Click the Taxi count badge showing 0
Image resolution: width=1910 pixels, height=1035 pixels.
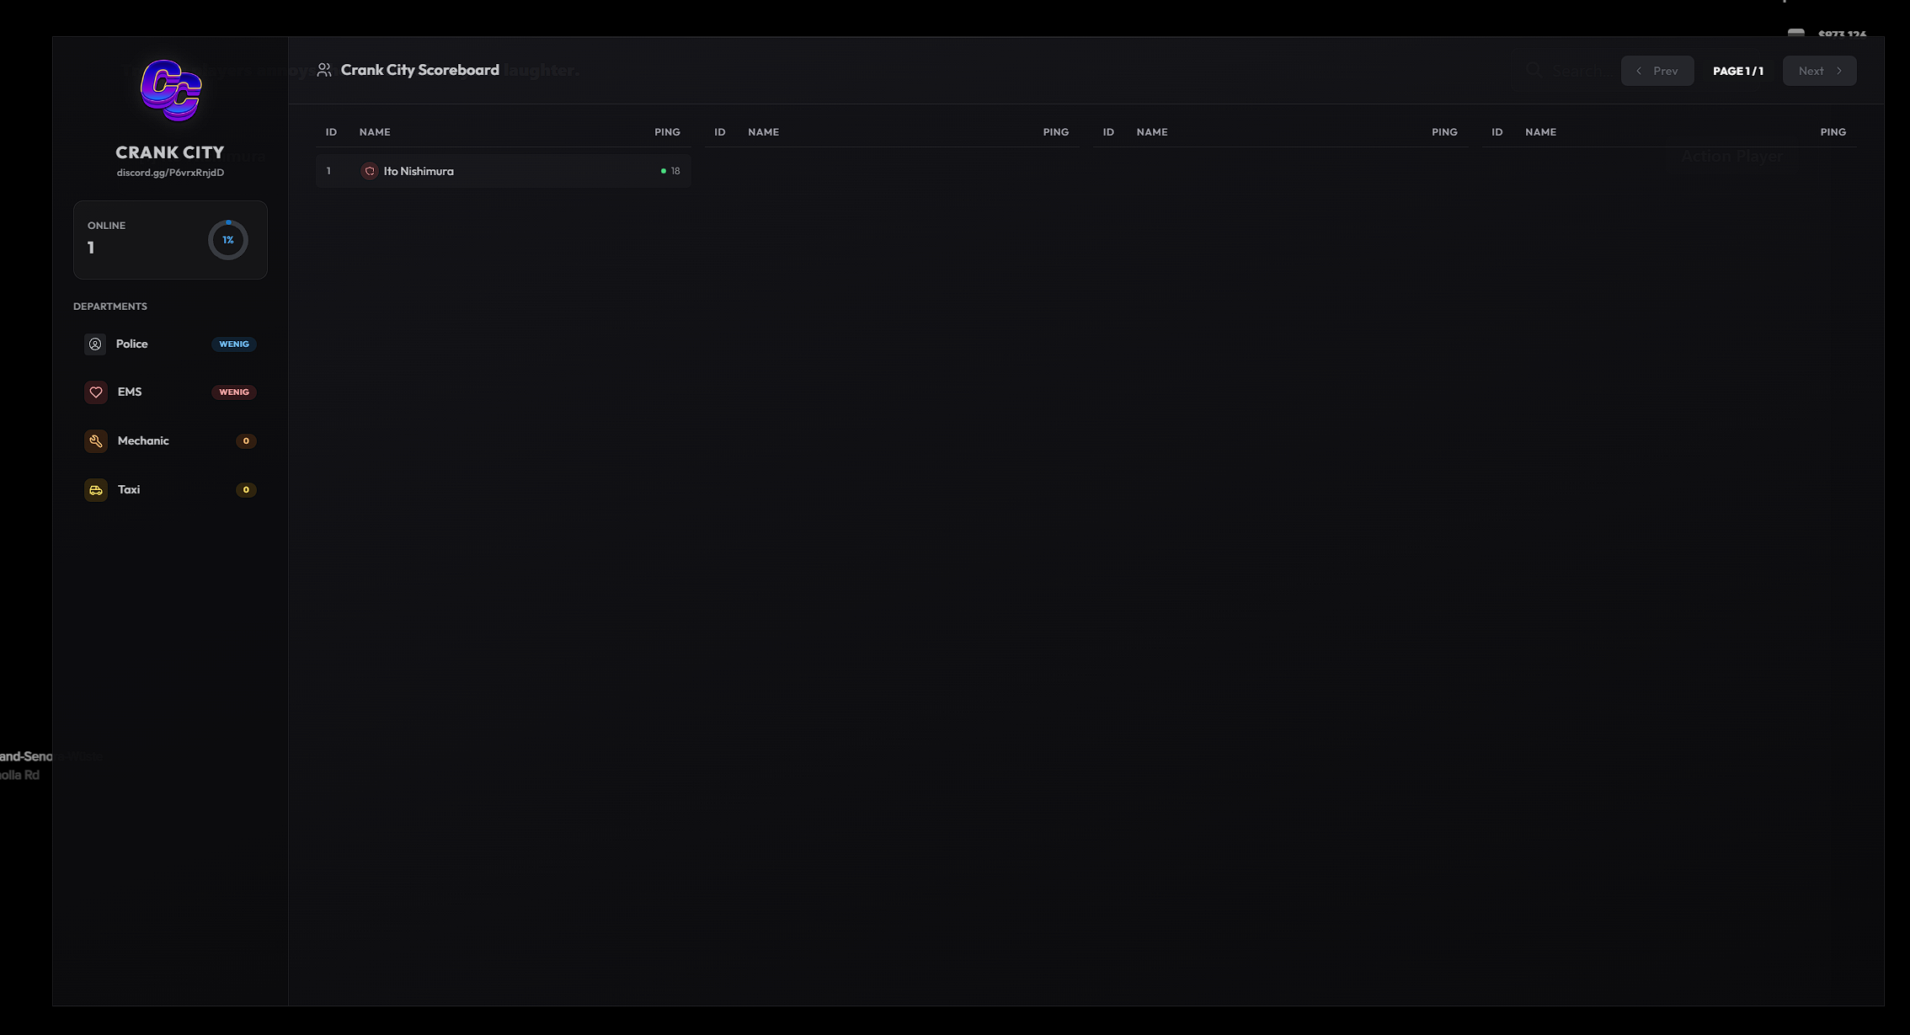tap(246, 490)
